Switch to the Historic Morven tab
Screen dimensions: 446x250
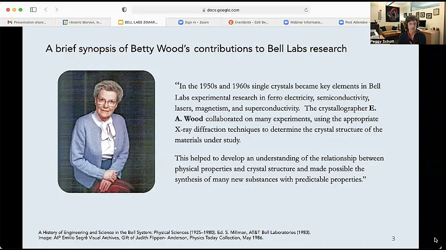click(x=83, y=22)
